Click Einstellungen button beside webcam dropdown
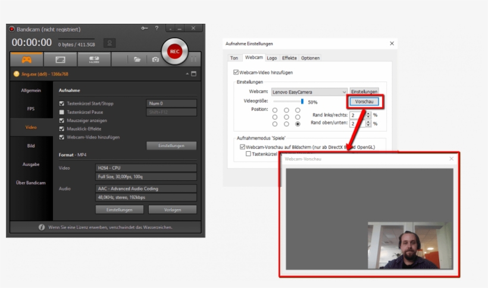The height and width of the screenshot is (288, 488). (x=364, y=92)
